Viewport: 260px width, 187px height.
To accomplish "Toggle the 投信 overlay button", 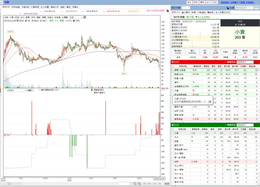I will [17, 17].
